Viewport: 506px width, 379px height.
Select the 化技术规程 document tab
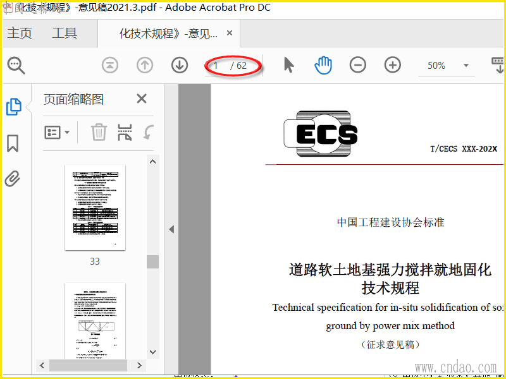[x=168, y=33]
